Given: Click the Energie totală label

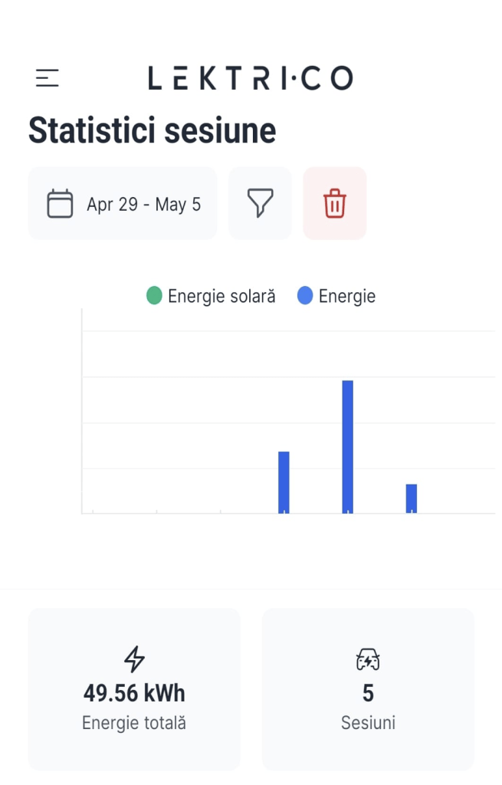Looking at the screenshot, I should pyautogui.click(x=134, y=723).
